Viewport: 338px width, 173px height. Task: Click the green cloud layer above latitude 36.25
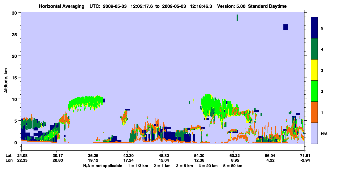86,103
